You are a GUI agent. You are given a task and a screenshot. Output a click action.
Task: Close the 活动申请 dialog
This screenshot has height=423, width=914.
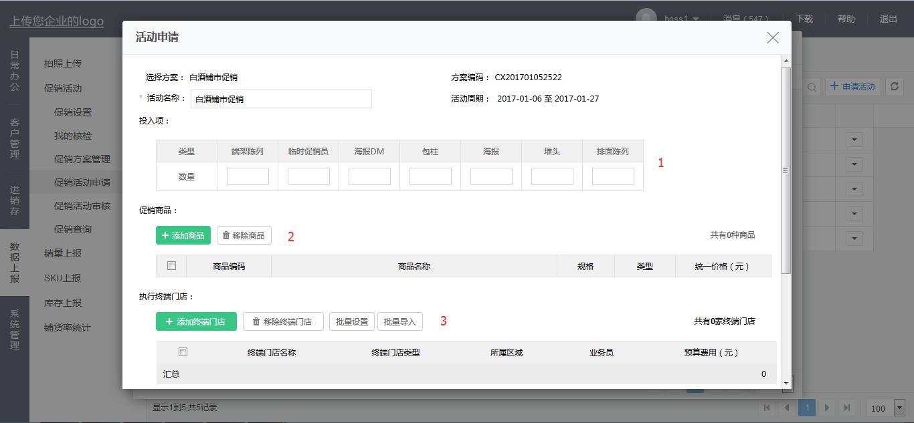773,38
